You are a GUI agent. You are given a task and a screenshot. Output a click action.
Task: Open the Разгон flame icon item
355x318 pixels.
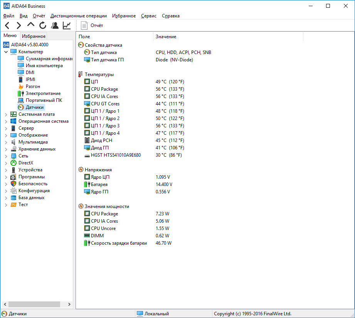(20, 86)
